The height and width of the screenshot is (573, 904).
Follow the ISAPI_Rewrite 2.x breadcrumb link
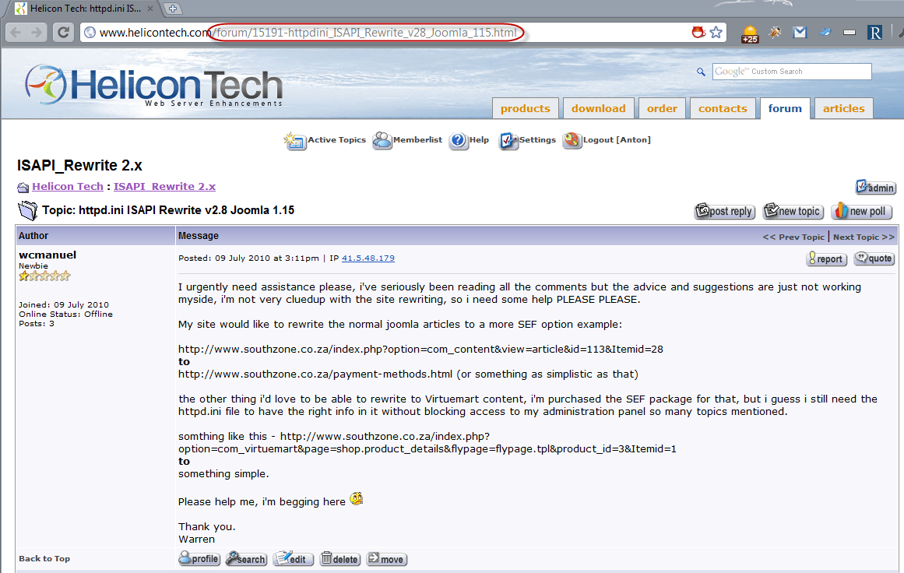tap(164, 186)
